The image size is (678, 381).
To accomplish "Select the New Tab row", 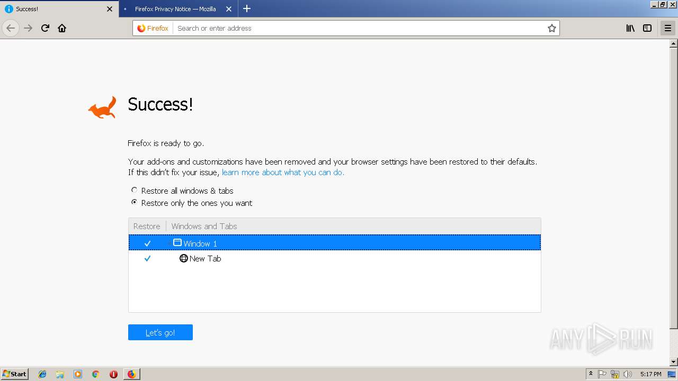I will 334,258.
